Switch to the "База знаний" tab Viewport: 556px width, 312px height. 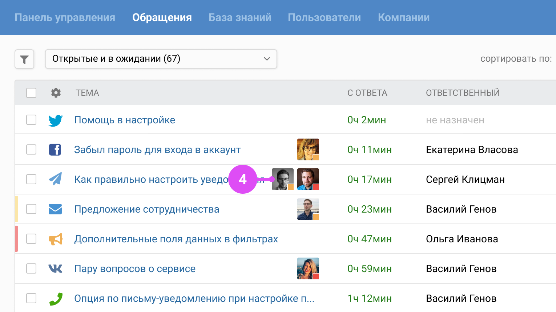(240, 17)
